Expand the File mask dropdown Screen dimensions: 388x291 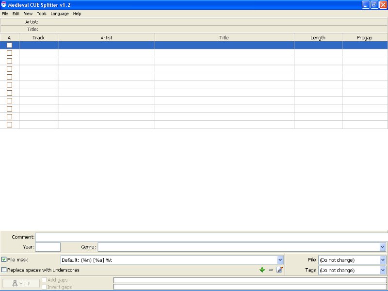(280, 260)
